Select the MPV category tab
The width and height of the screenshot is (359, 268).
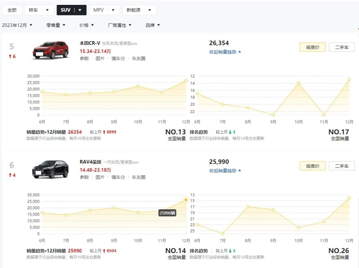point(98,10)
